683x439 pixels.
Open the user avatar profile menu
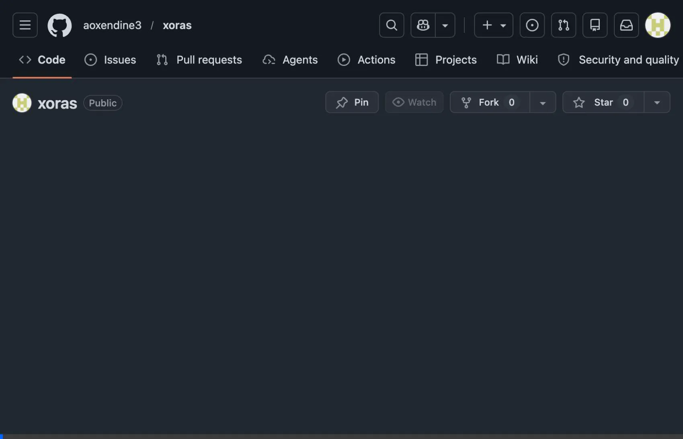[x=658, y=25]
